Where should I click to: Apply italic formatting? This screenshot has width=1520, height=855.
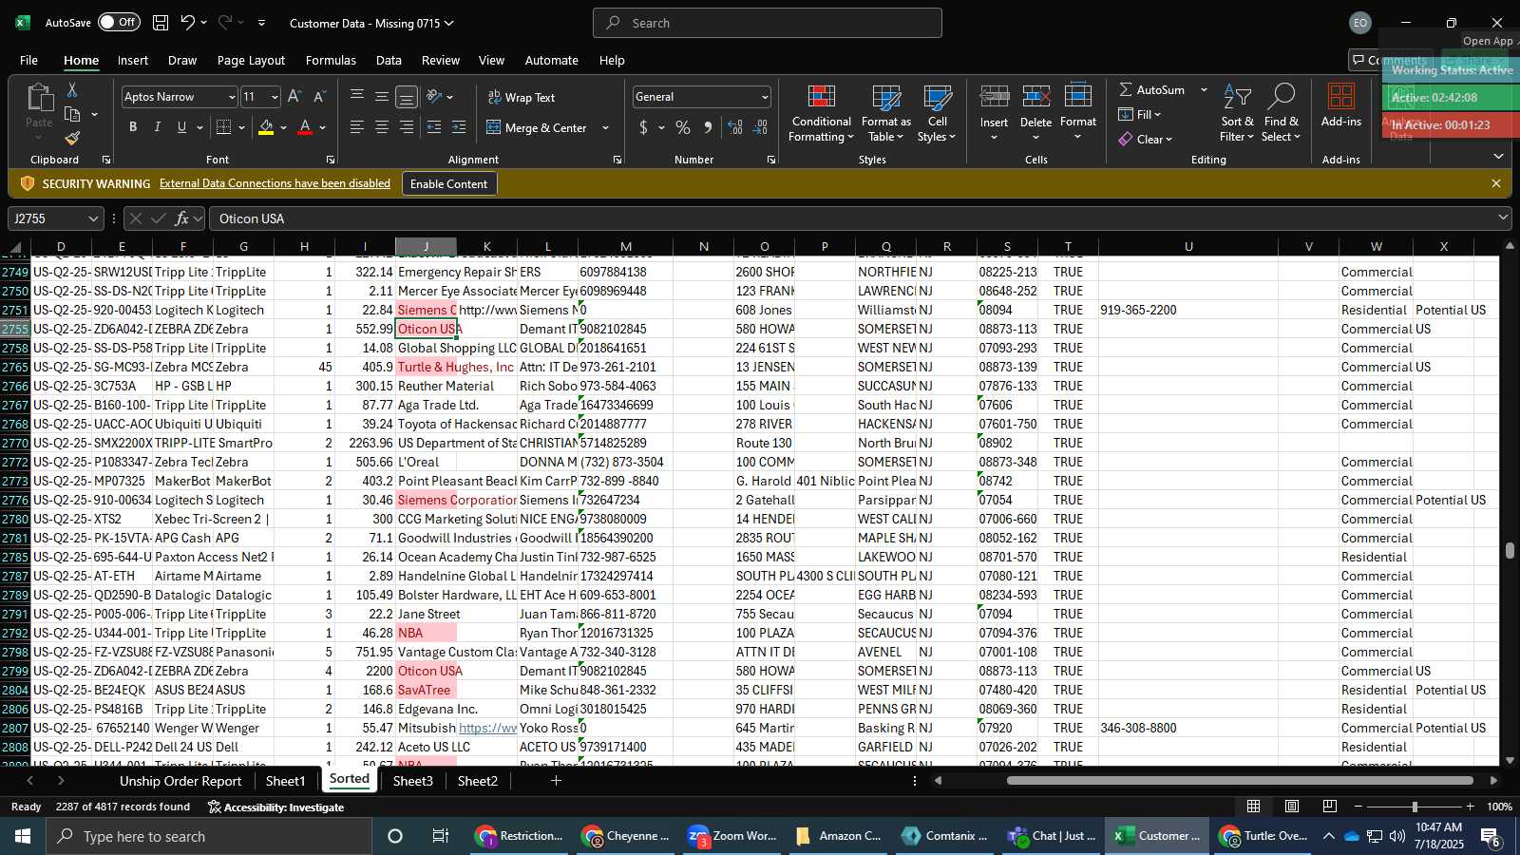[158, 127]
